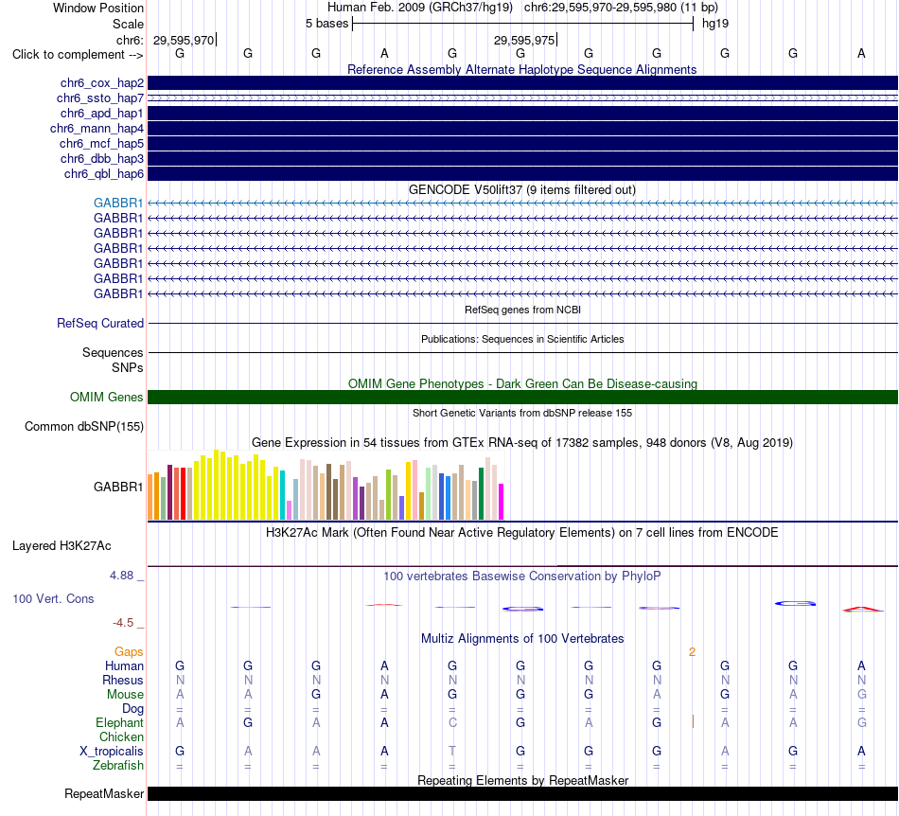The height and width of the screenshot is (816, 899).
Task: Open Common dbSNP(155) track label
Action: 84,427
